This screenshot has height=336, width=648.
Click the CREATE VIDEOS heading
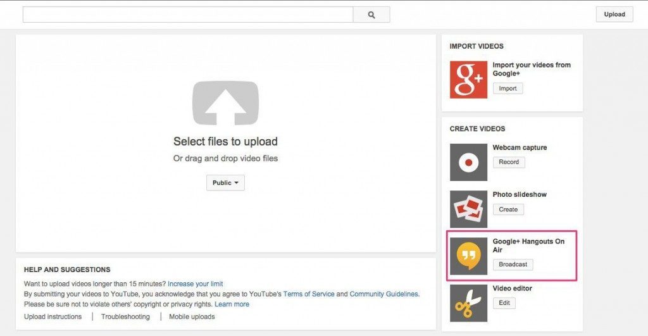click(x=477, y=129)
